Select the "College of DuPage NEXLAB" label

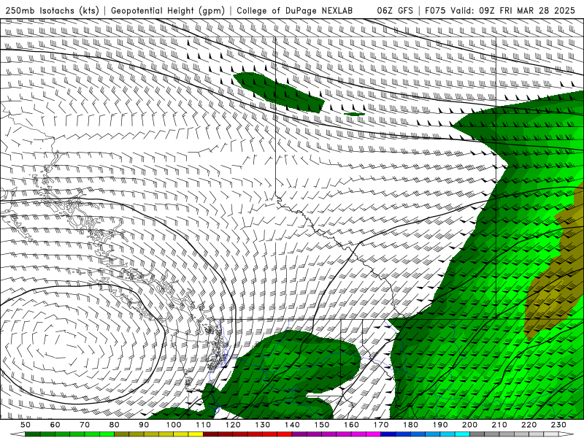tap(295, 10)
